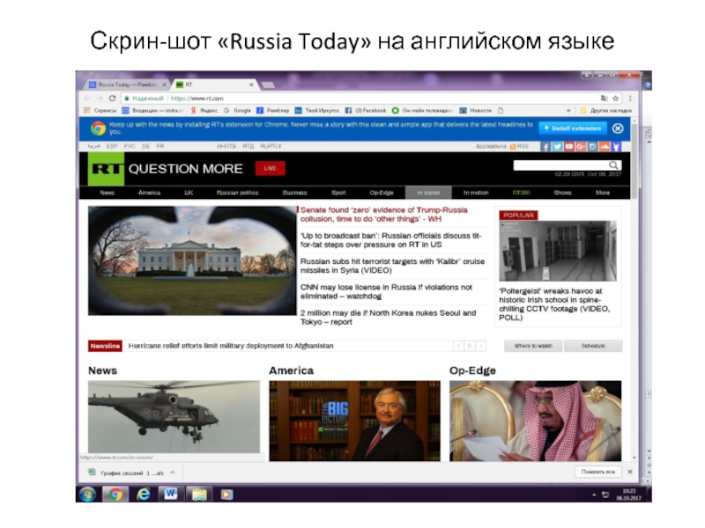Dismiss the extension banner with X icon
This screenshot has width=705, height=528.
point(618,128)
